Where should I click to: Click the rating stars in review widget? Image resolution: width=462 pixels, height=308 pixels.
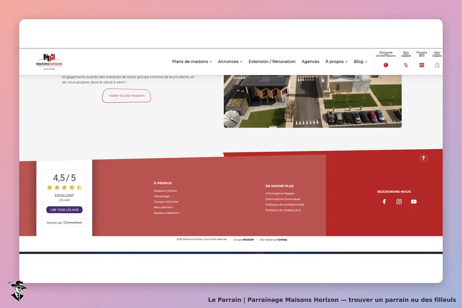tap(64, 187)
